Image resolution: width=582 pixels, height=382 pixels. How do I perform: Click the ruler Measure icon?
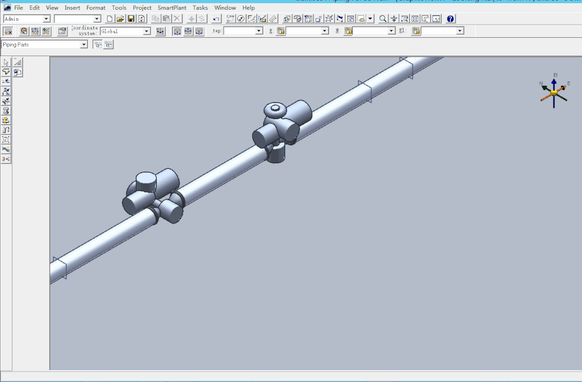click(273, 18)
